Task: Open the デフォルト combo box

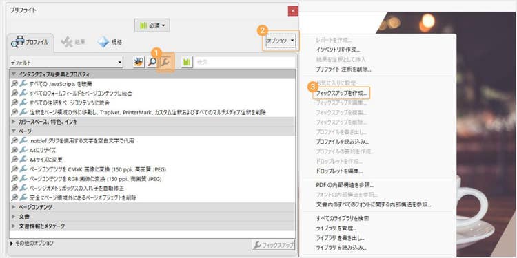Action: (x=66, y=62)
